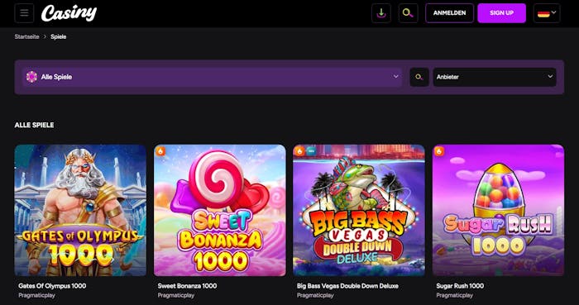The height and width of the screenshot is (305, 579).
Task: Click the search icon beside Anbieter
Action: click(x=419, y=77)
